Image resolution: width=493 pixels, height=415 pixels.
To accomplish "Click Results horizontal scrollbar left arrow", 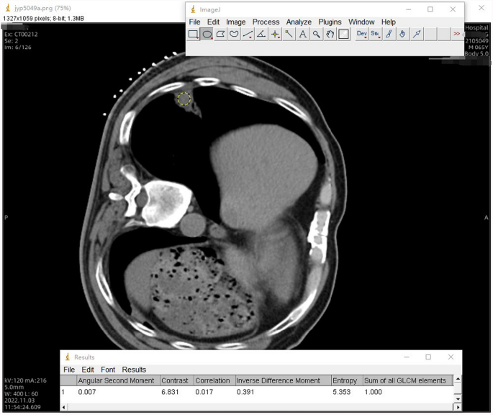I will (x=64, y=408).
